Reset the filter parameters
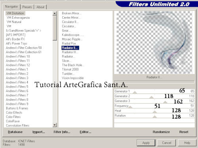Image resolution: width=198 pixels, height=148 pixels. (x=184, y=132)
